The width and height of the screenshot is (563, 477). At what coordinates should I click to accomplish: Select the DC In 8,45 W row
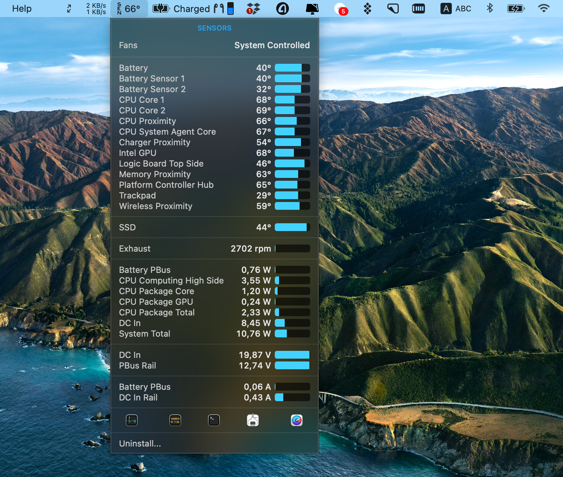click(215, 323)
